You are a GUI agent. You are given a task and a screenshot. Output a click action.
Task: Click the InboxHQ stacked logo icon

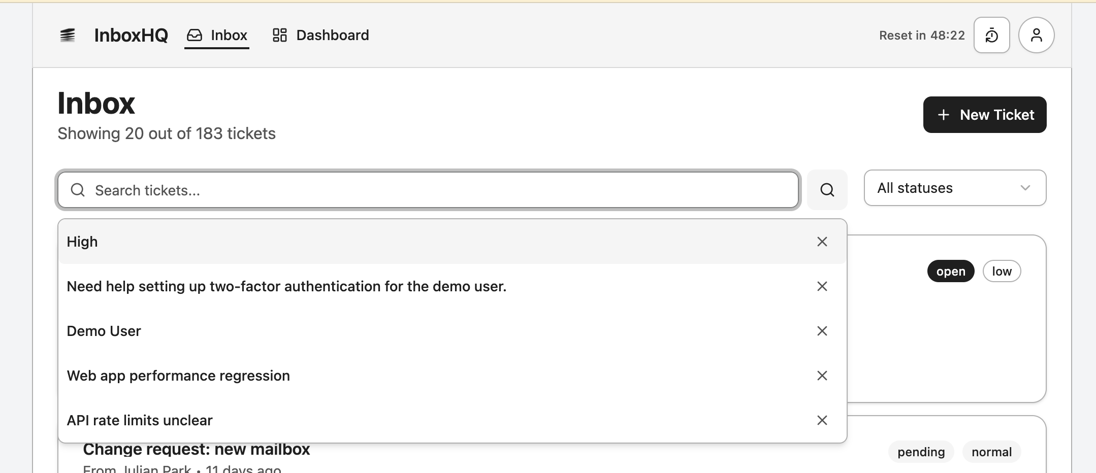pos(68,35)
